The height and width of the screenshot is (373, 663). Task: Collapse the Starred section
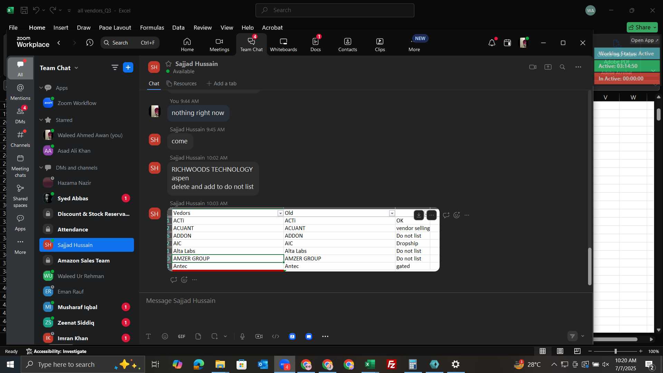[41, 120]
